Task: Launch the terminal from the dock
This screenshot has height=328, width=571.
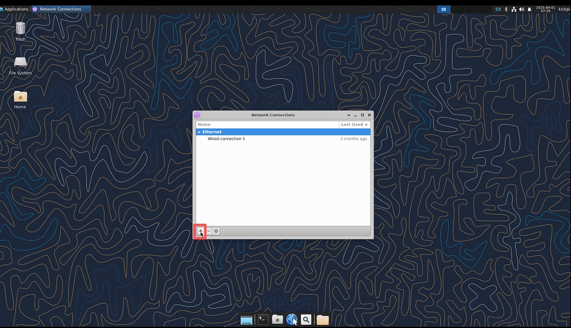Action: pyautogui.click(x=262, y=319)
